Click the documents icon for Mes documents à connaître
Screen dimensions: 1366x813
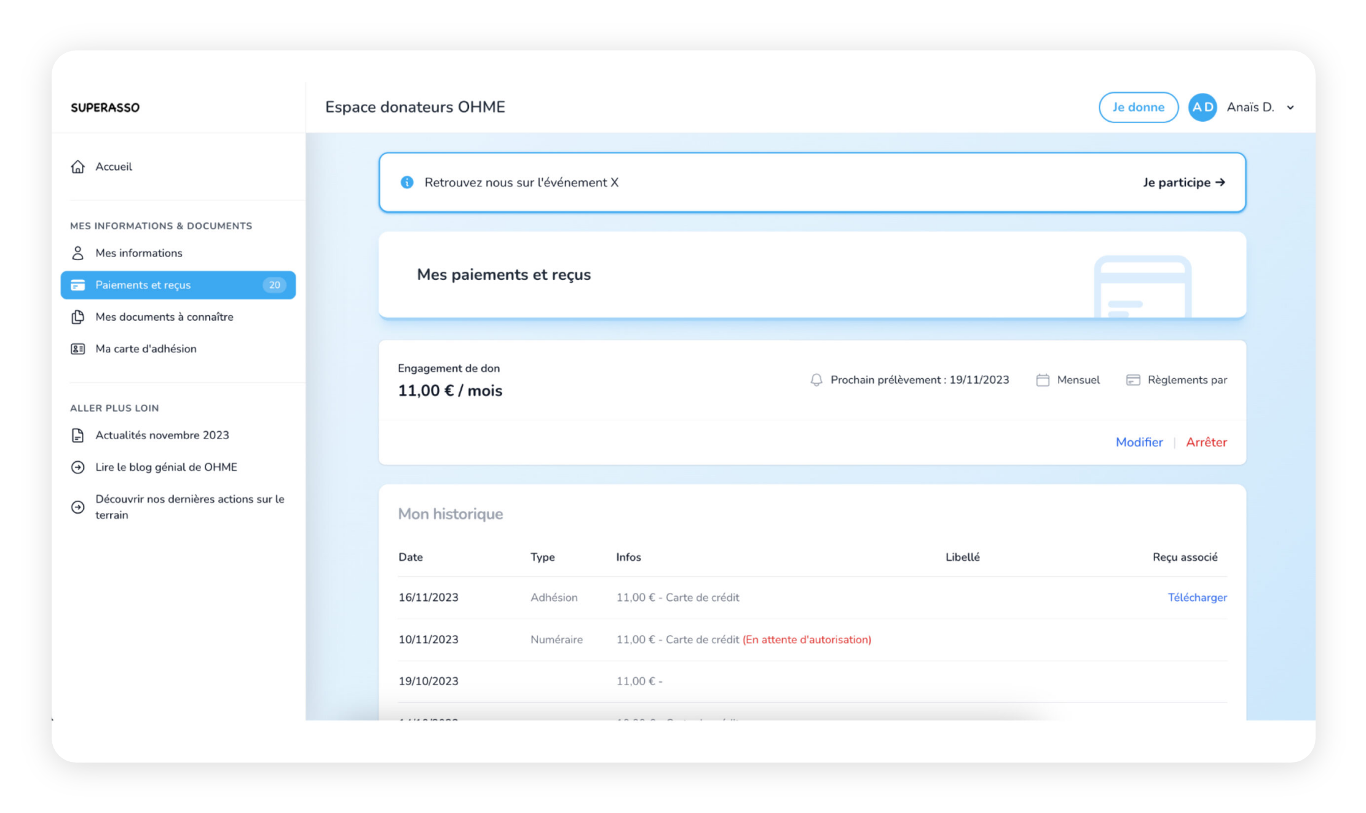(x=77, y=317)
